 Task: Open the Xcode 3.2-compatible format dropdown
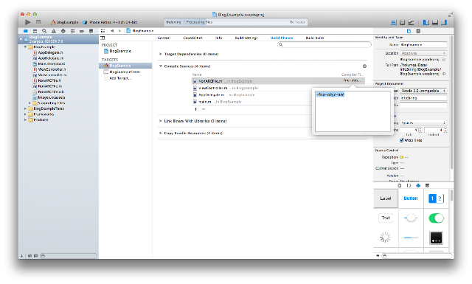click(423, 91)
